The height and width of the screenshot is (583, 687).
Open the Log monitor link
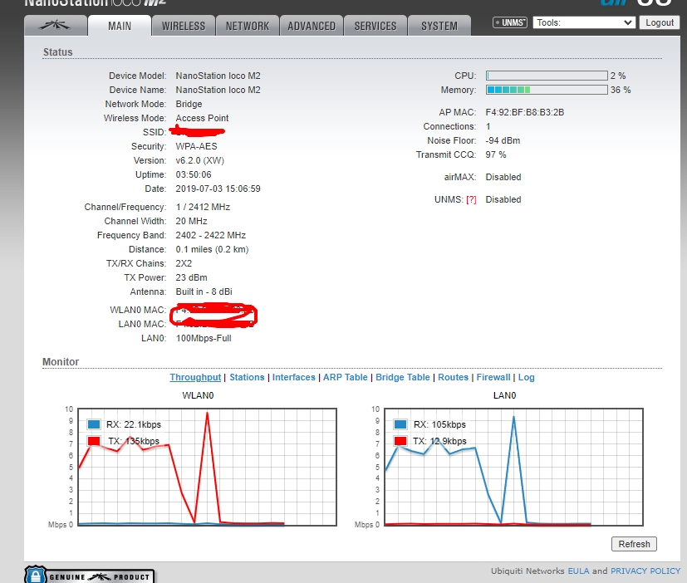pyautogui.click(x=526, y=377)
